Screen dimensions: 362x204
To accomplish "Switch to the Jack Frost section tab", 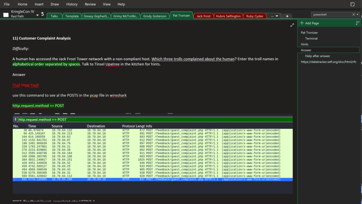I will (203, 16).
